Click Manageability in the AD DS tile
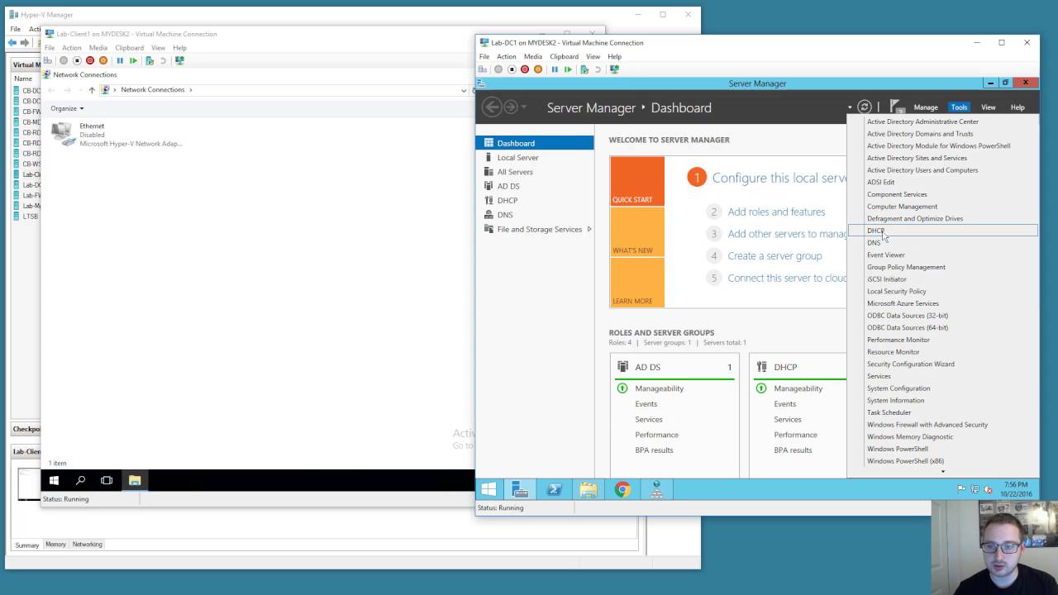Viewport: 1058px width, 595px height. click(x=659, y=388)
